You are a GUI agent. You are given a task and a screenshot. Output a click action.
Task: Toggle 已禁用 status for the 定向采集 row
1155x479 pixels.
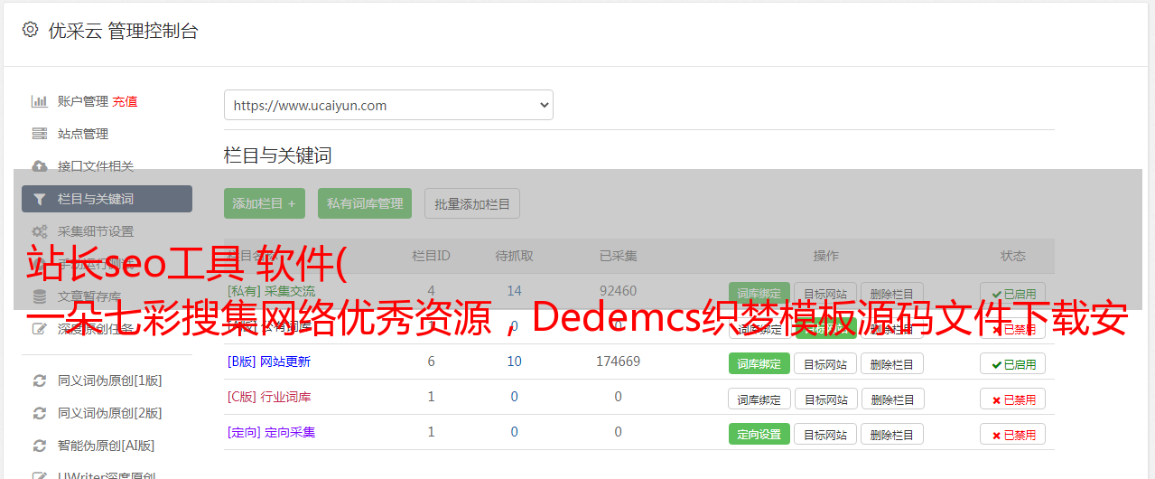click(x=1013, y=434)
